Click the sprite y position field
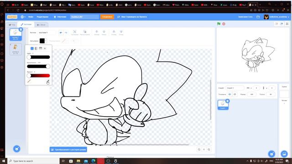Viewport: 292px width, 164px height. click(272, 88)
